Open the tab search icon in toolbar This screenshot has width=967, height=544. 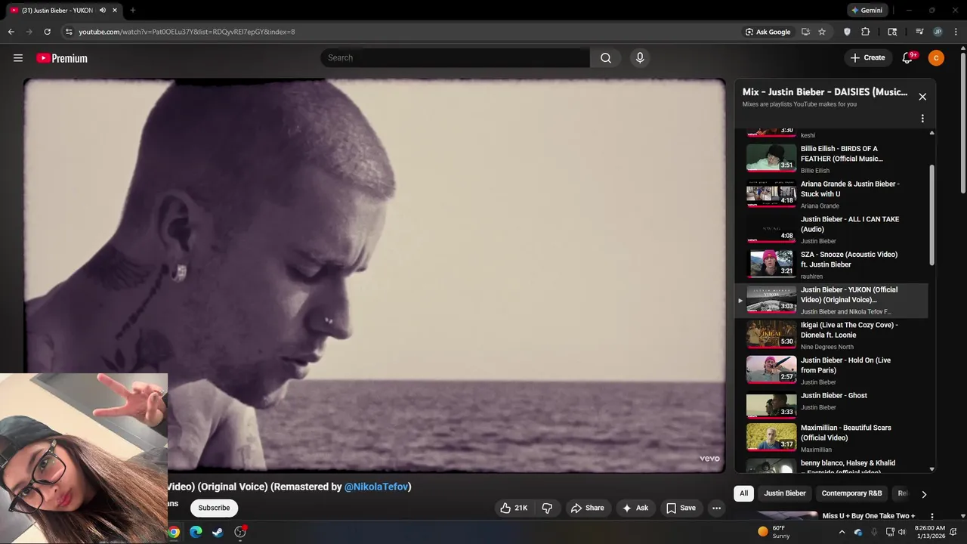892,32
